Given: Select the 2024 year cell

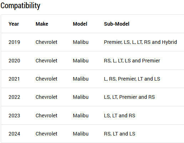Looking at the screenshot, I should pos(14,134).
